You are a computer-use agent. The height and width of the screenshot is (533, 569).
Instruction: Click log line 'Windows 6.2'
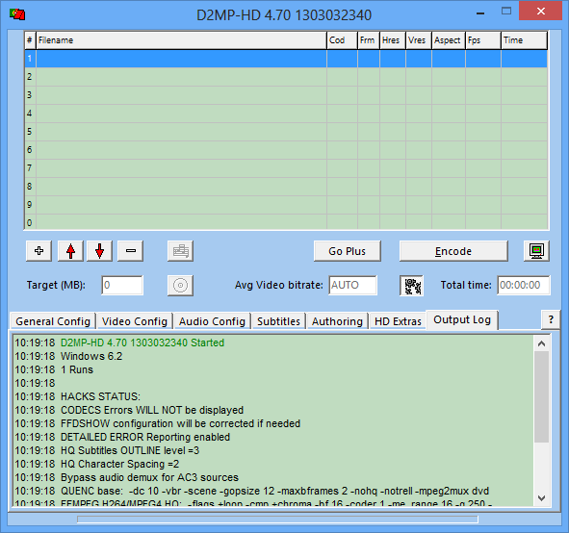pyautogui.click(x=91, y=356)
